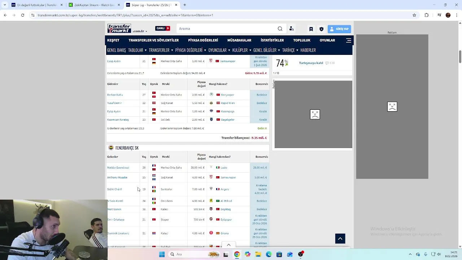Image resolution: width=462 pixels, height=260 pixels.
Task: Click the back-to-top arrow button
Action: (x=340, y=238)
